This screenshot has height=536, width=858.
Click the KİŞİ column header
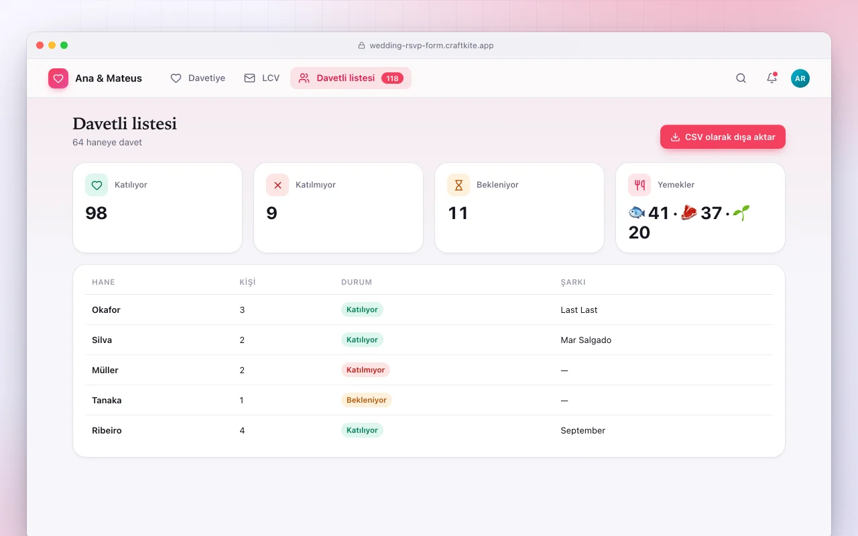(247, 282)
